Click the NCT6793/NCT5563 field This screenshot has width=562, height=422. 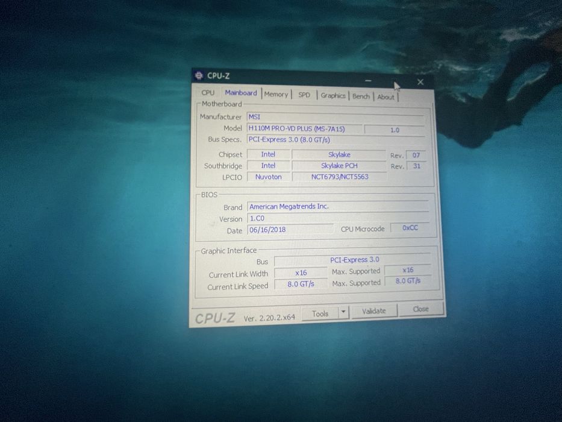coord(339,177)
